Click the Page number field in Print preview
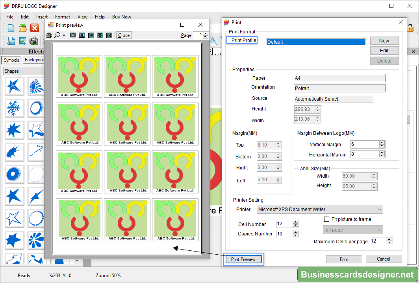 coord(198,35)
